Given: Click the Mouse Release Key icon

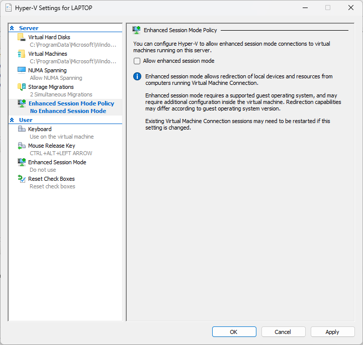Looking at the screenshot, I should pos(21,146).
